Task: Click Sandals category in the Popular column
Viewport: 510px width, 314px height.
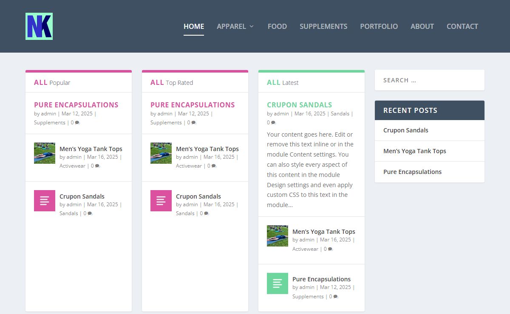Action: pyautogui.click(x=68, y=213)
